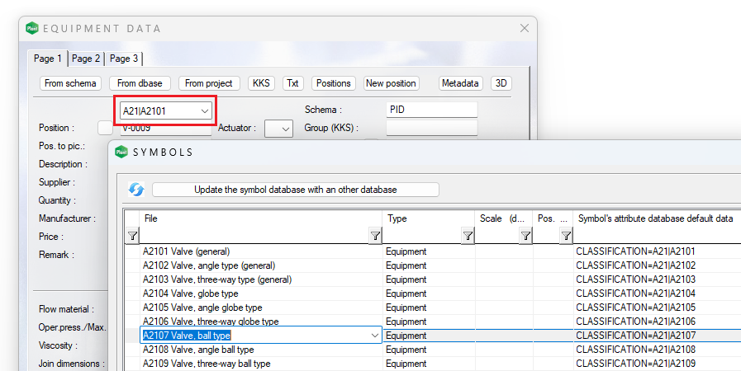Image resolution: width=741 pixels, height=371 pixels.
Task: Expand the A21|A2101 classification dropdown
Action: [204, 110]
